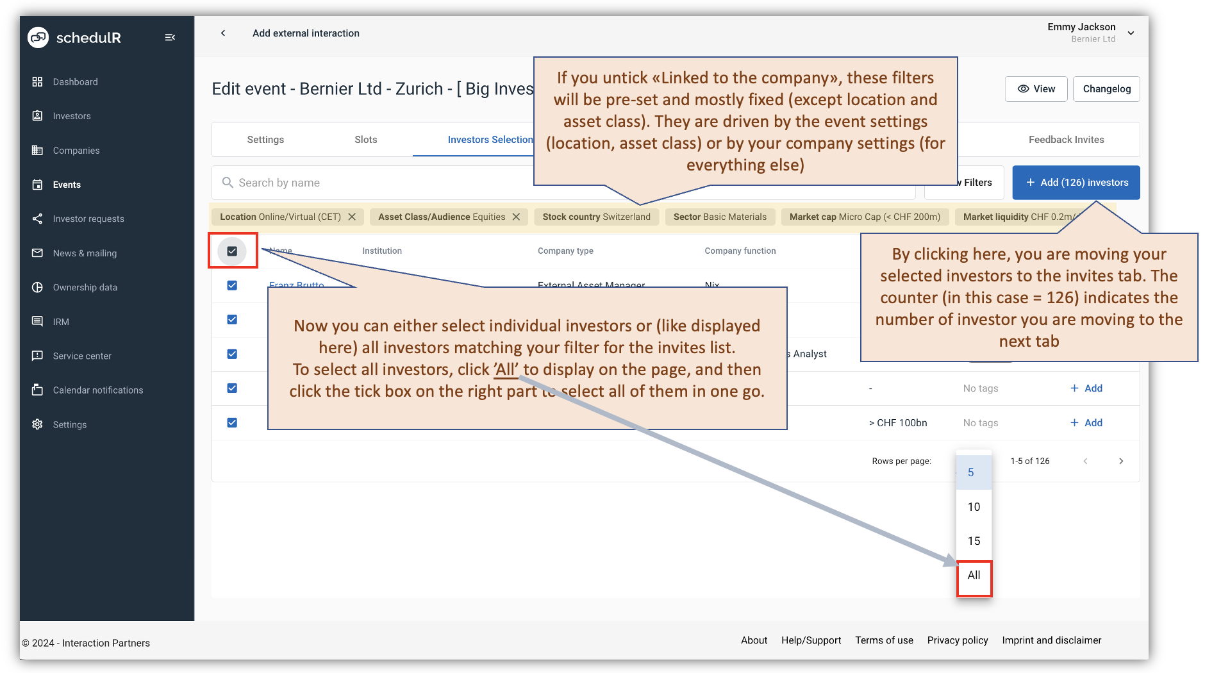This screenshot has height=673, width=1205.
Task: Open Investor requests from the sidebar
Action: [x=88, y=219]
